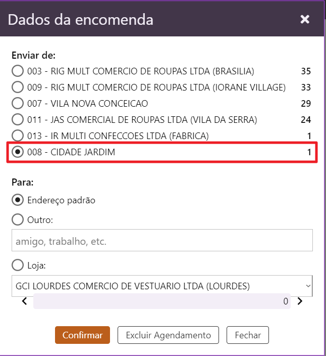Select 008 - CIDADE JARDIM radio button
The height and width of the screenshot is (356, 326).
[18, 152]
